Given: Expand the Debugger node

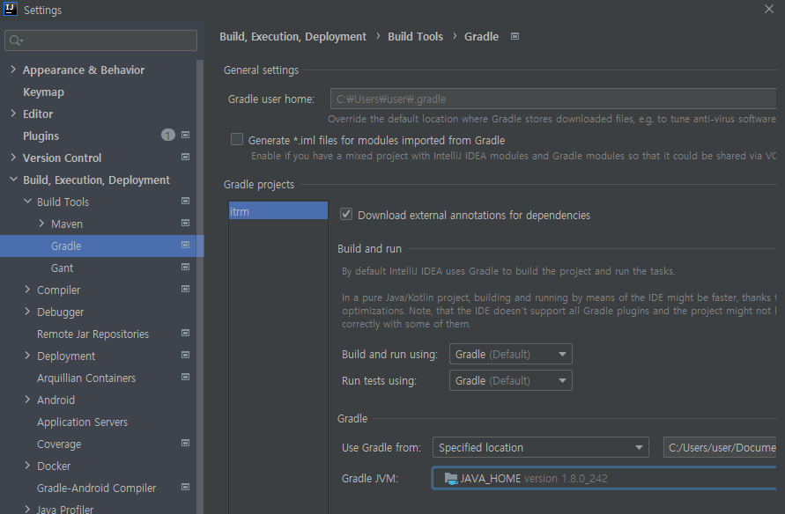Looking at the screenshot, I should pos(27,312).
